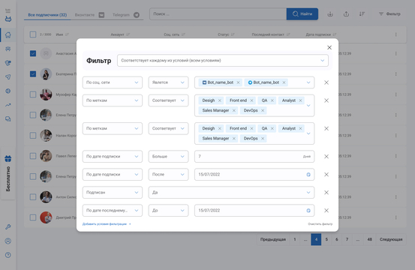
Task: Open the calendar picker for После date
Action: pyautogui.click(x=308, y=175)
